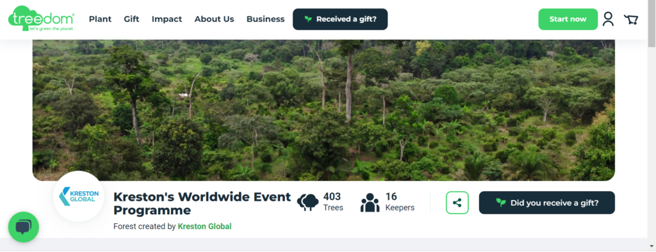Open the user account icon
656x252 pixels.
coord(608,19)
